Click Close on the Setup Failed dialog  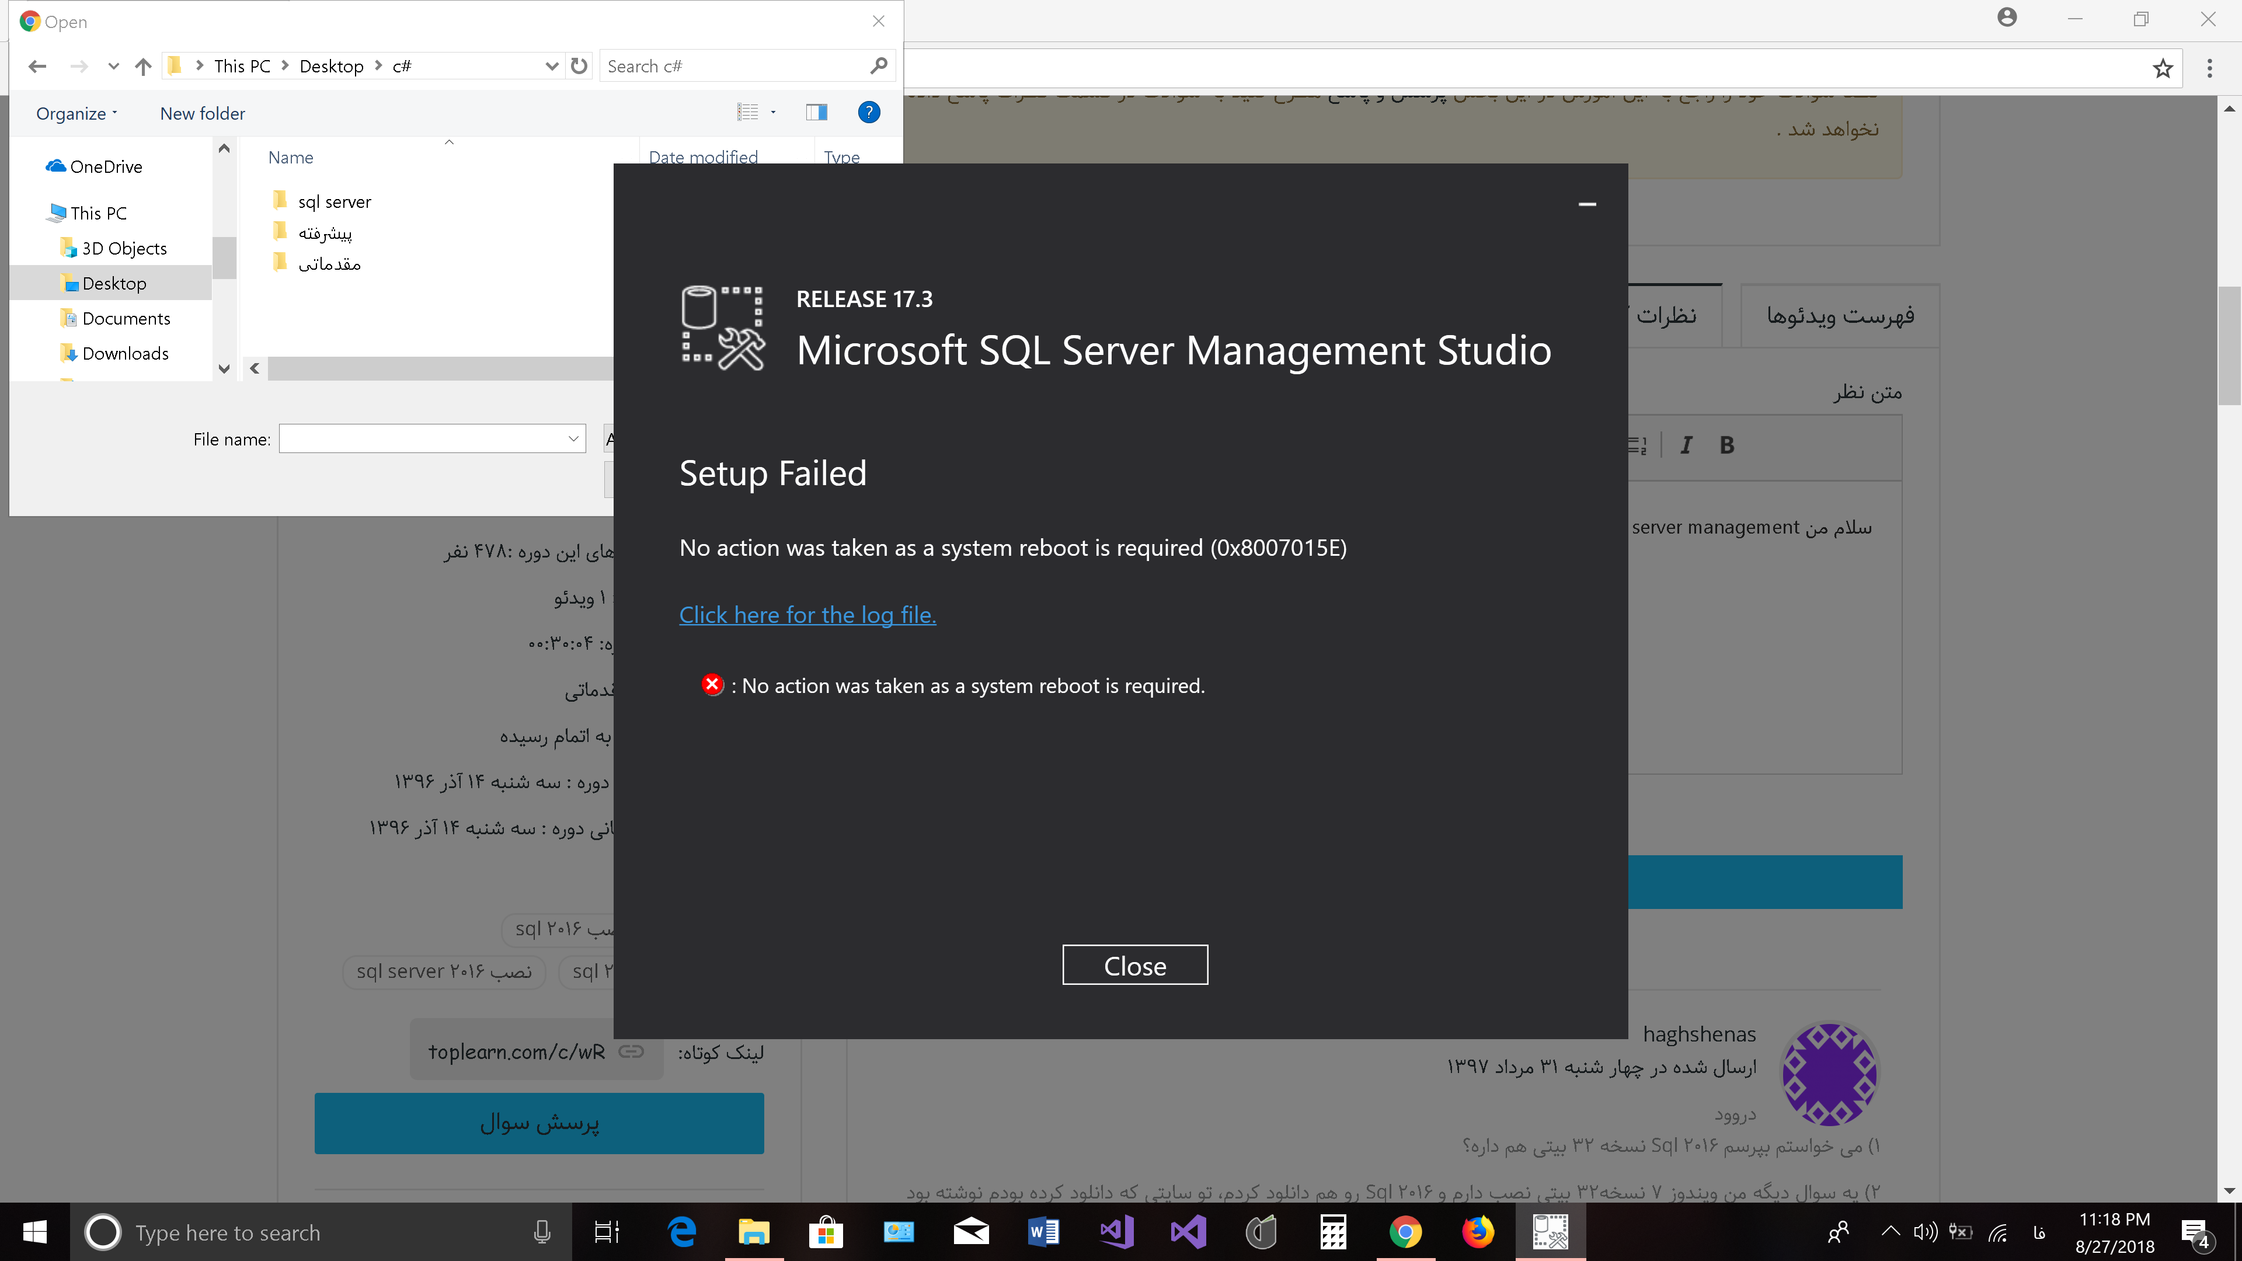(x=1135, y=965)
